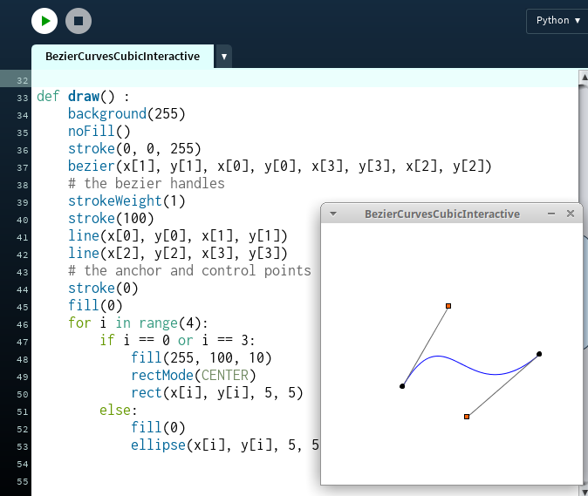Open the sketch window title menu arrow
This screenshot has width=588, height=496.
pos(333,214)
